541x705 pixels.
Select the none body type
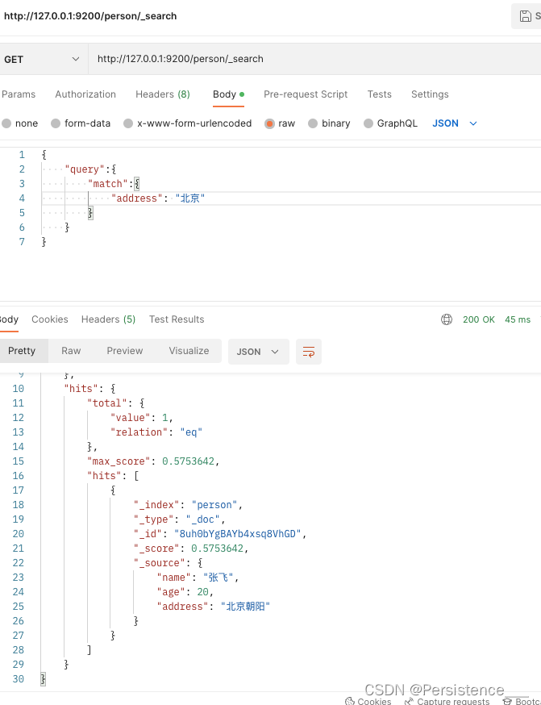click(x=20, y=123)
